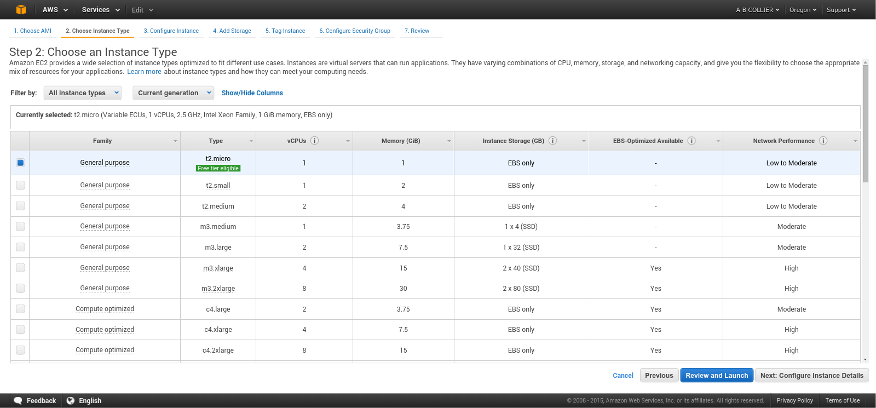
Task: Open the All instance types filter dropdown
Action: [83, 93]
